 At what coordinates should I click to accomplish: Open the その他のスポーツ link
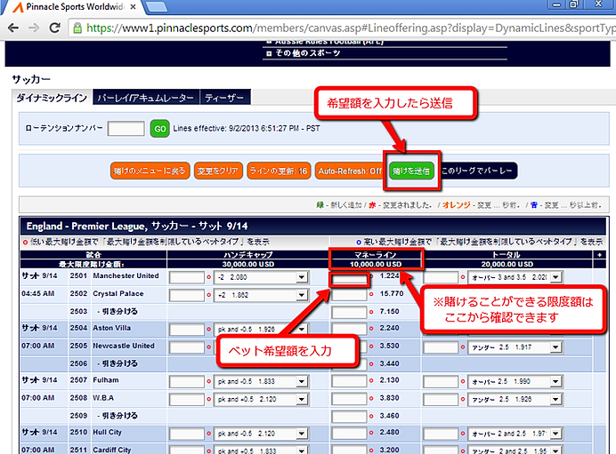308,53
